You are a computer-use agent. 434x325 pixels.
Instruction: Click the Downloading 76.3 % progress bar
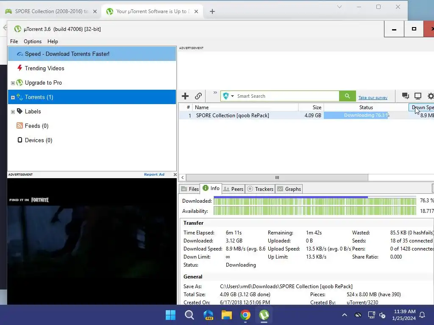pyautogui.click(x=366, y=115)
